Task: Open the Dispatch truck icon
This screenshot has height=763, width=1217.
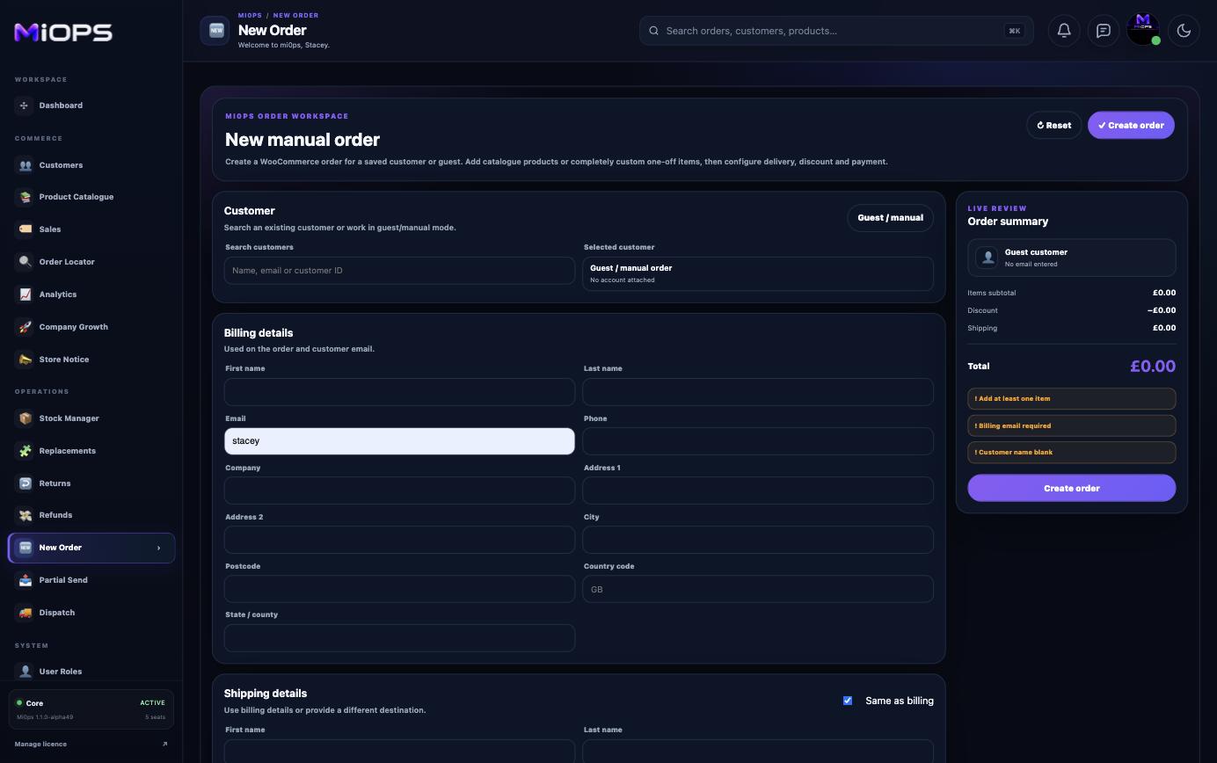Action: click(x=25, y=613)
